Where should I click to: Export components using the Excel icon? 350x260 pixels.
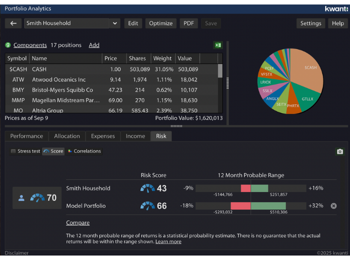click(x=218, y=45)
